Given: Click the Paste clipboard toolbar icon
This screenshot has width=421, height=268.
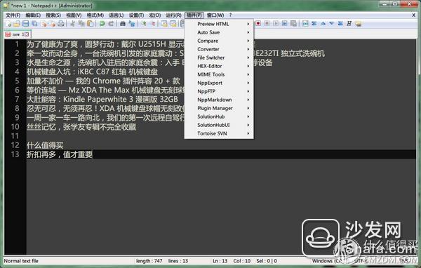Looking at the screenshot, I should click(91, 24).
